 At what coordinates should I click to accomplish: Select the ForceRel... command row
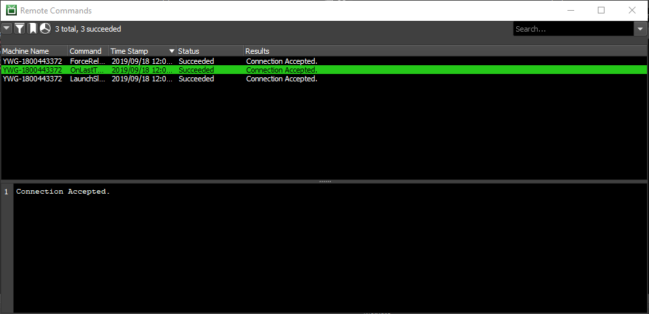tap(87, 61)
